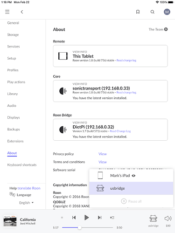Open Profiles settings tab

tap(13, 70)
